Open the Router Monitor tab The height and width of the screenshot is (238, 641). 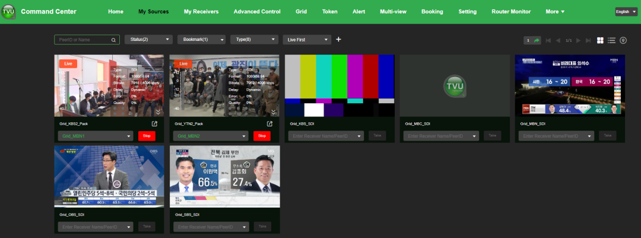coord(511,12)
